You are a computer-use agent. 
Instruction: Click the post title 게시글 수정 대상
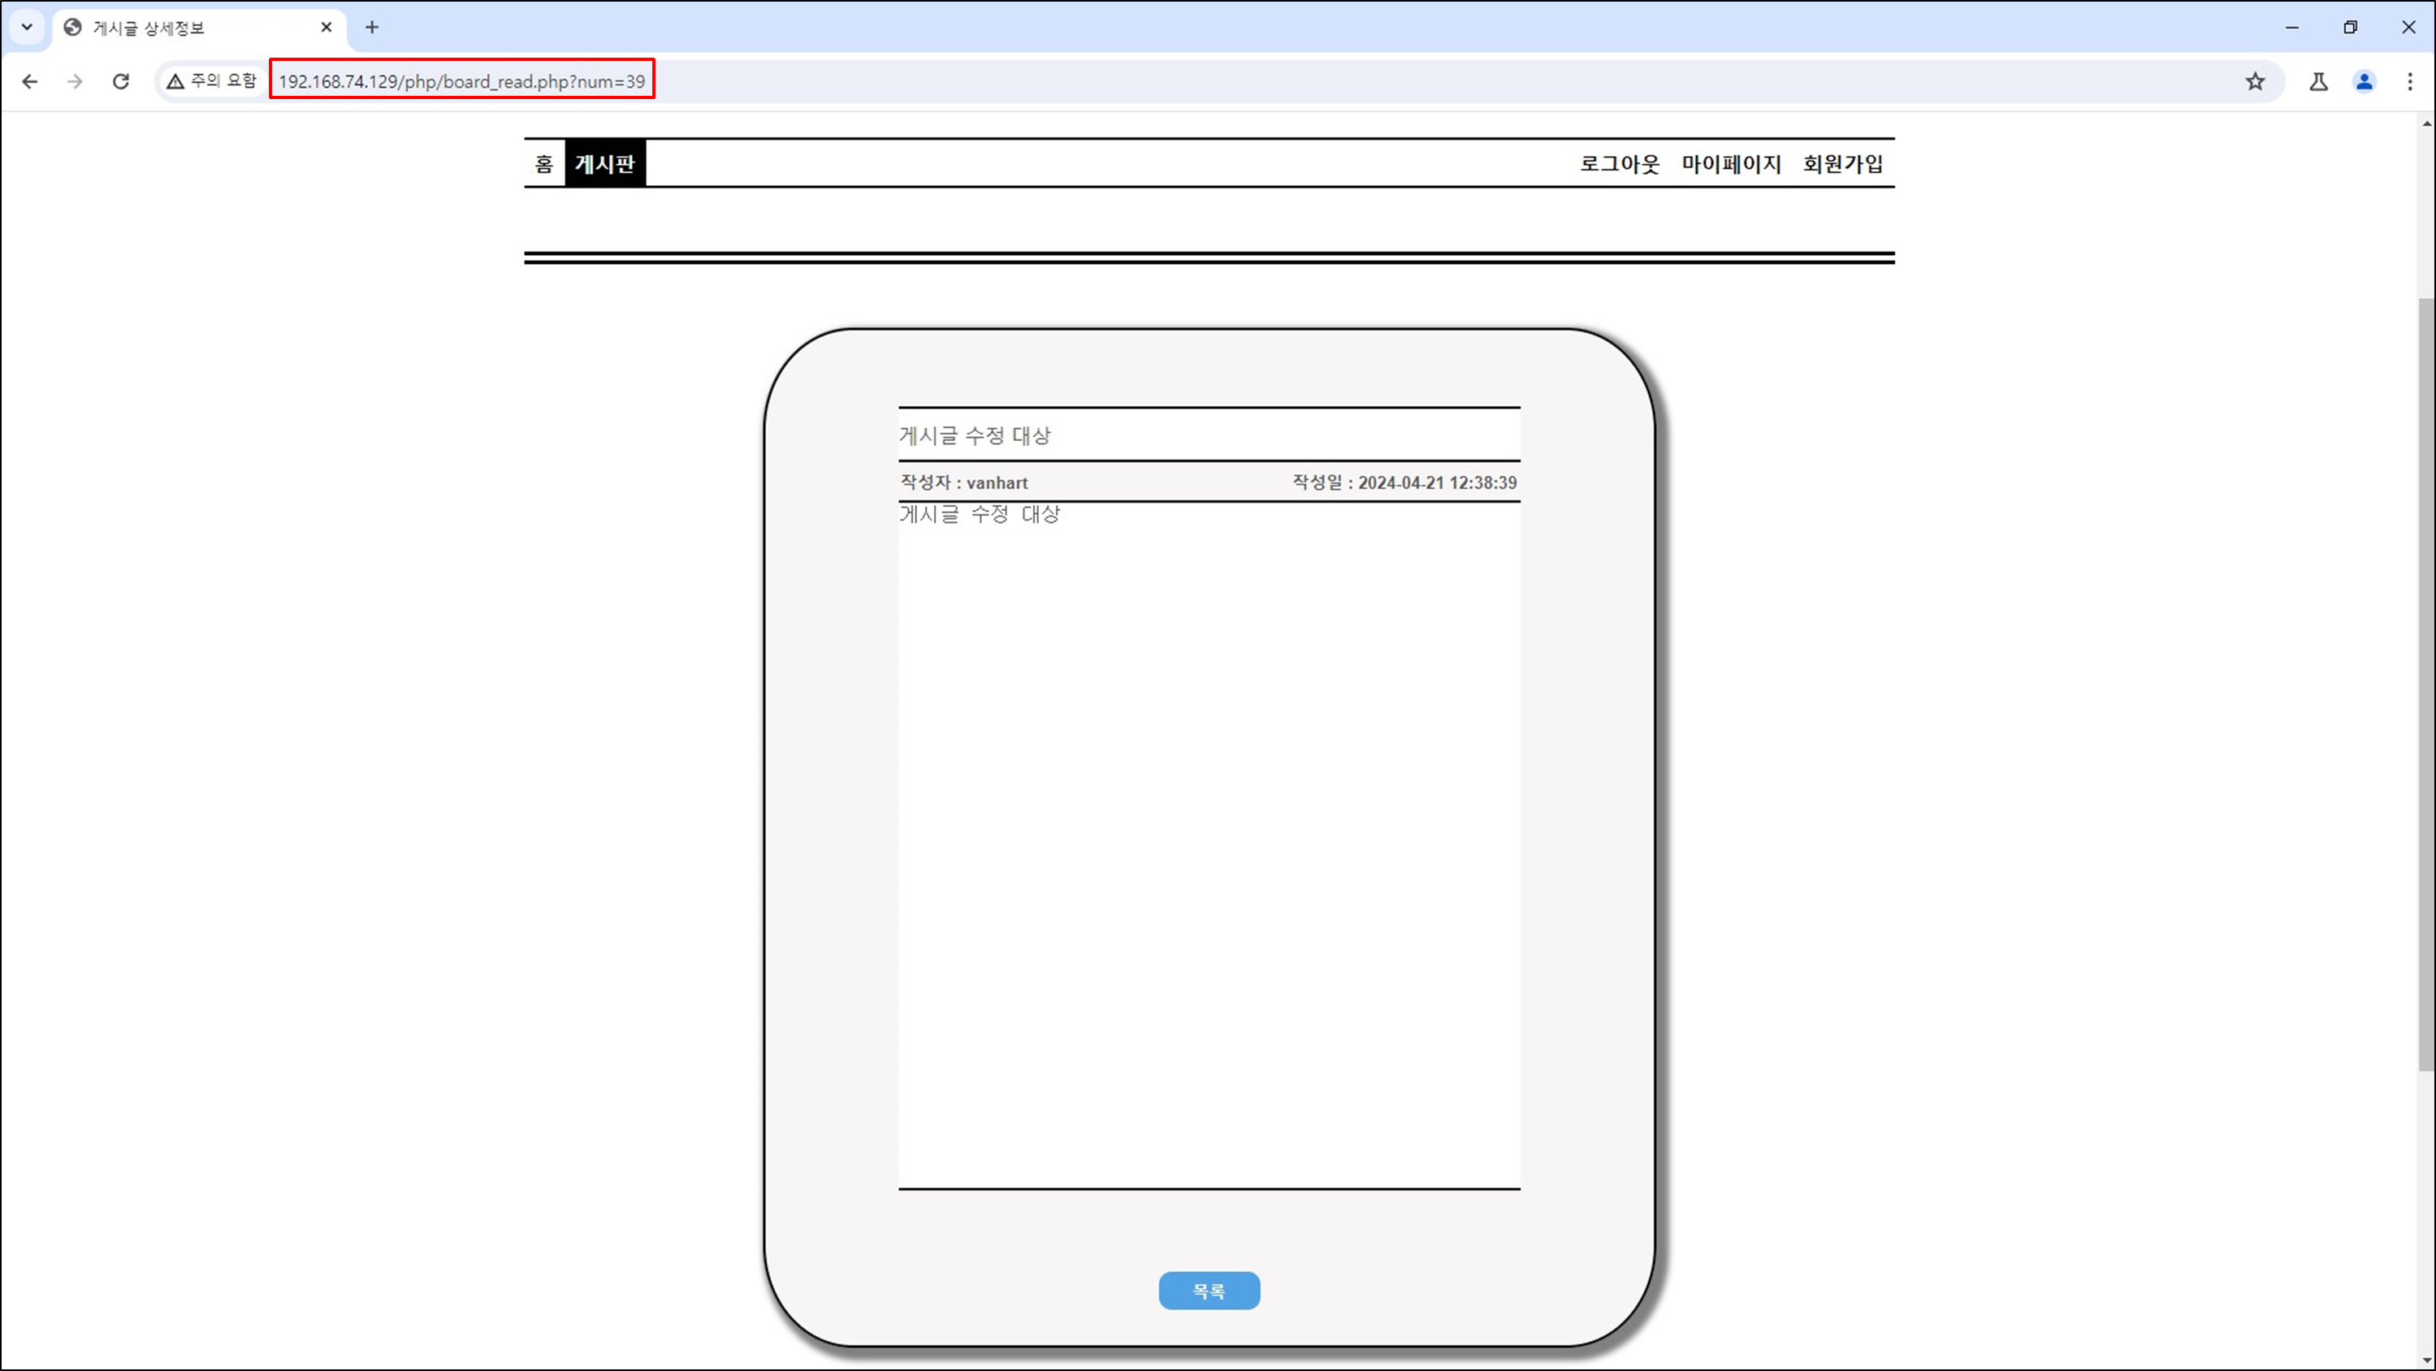(974, 435)
